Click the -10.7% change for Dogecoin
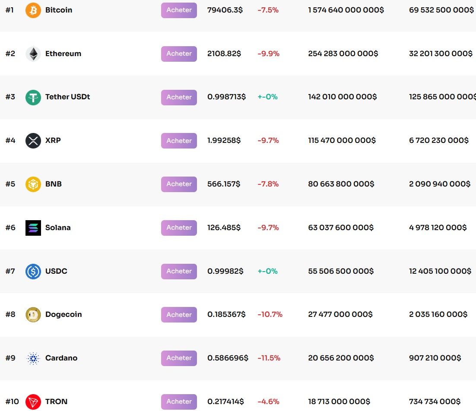Viewport: 476px width, 411px height. (x=270, y=314)
